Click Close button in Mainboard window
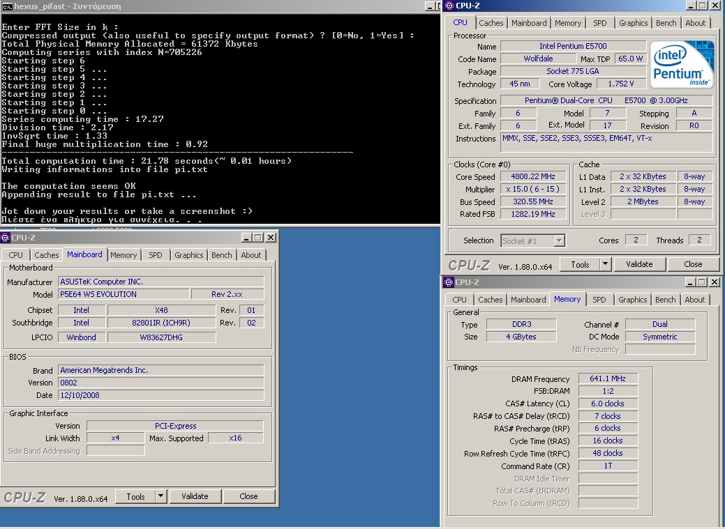Screen dimensions: 725x529 coord(248,496)
